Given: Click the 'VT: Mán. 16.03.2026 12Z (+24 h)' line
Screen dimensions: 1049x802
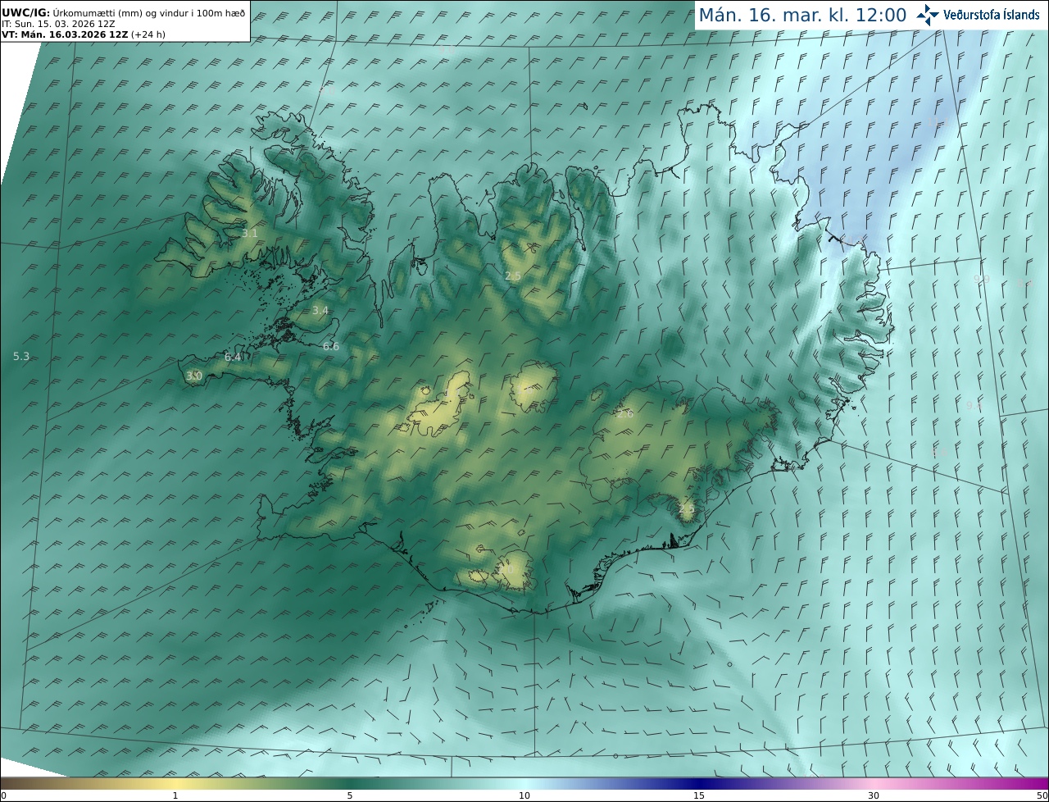Looking at the screenshot, I should 83,35.
